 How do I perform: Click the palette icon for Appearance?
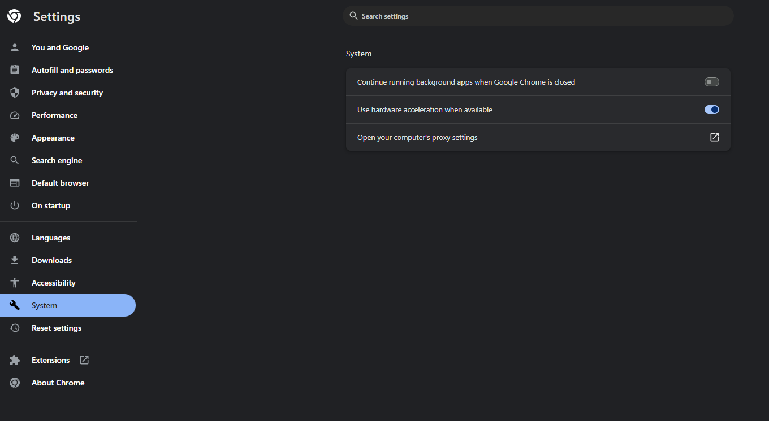(15, 138)
